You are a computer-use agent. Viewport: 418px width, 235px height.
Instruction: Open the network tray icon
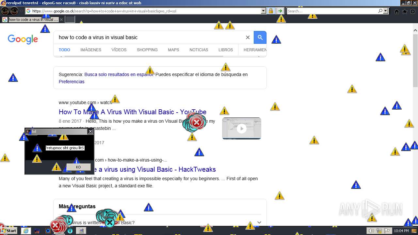click(379, 231)
